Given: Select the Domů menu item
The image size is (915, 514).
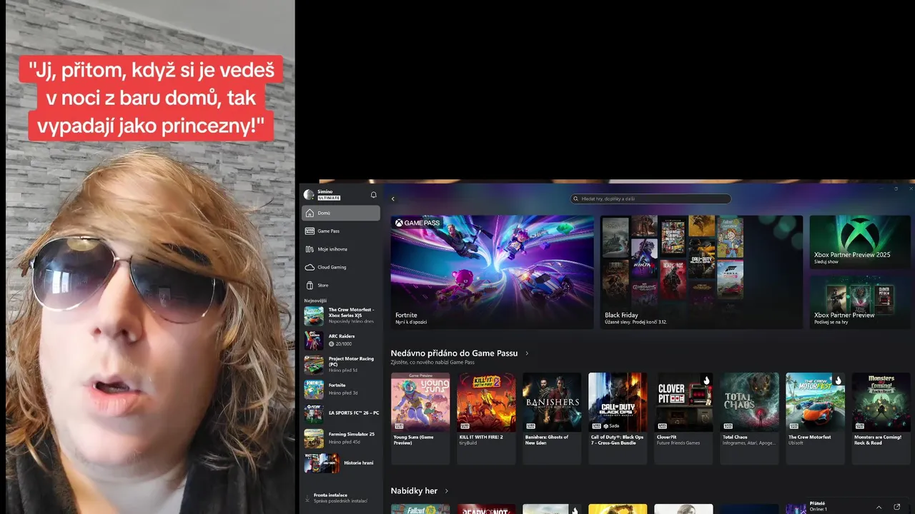Looking at the screenshot, I should 341,213.
